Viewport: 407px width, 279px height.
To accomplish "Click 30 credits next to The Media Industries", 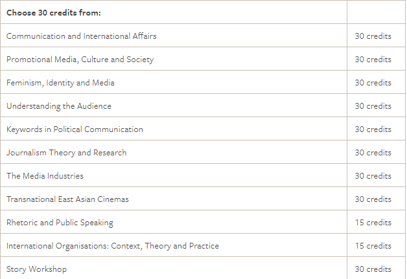I will click(x=373, y=176).
